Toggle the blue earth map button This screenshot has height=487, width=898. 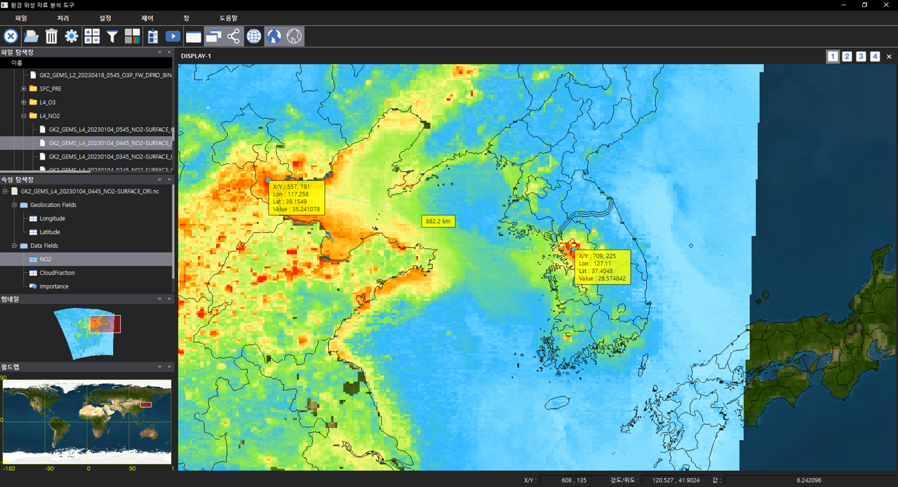[x=274, y=36]
